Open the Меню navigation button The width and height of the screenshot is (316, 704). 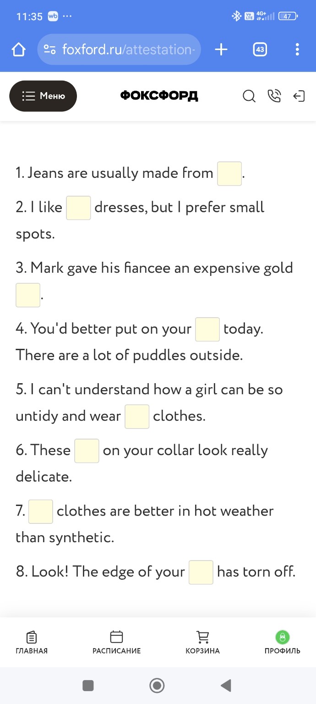coord(43,96)
